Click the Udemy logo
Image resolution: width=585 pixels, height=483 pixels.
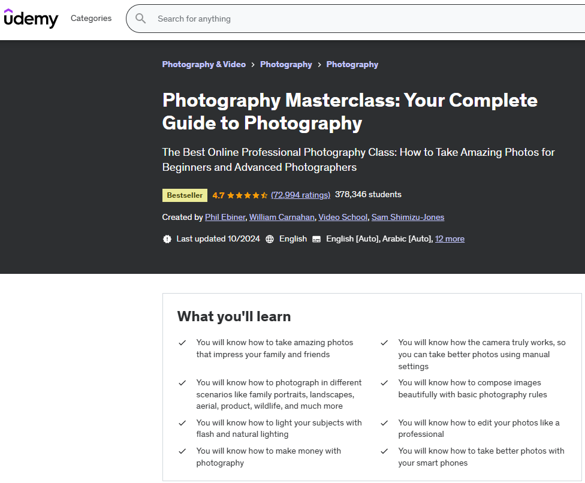pos(31,19)
